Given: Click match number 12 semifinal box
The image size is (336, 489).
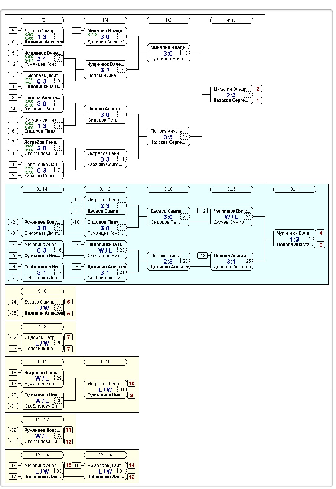Looking at the screenshot, I should point(185,53).
